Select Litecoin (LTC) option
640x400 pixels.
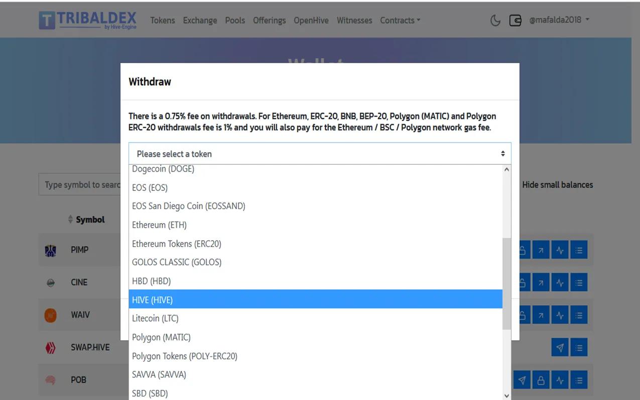click(x=315, y=318)
